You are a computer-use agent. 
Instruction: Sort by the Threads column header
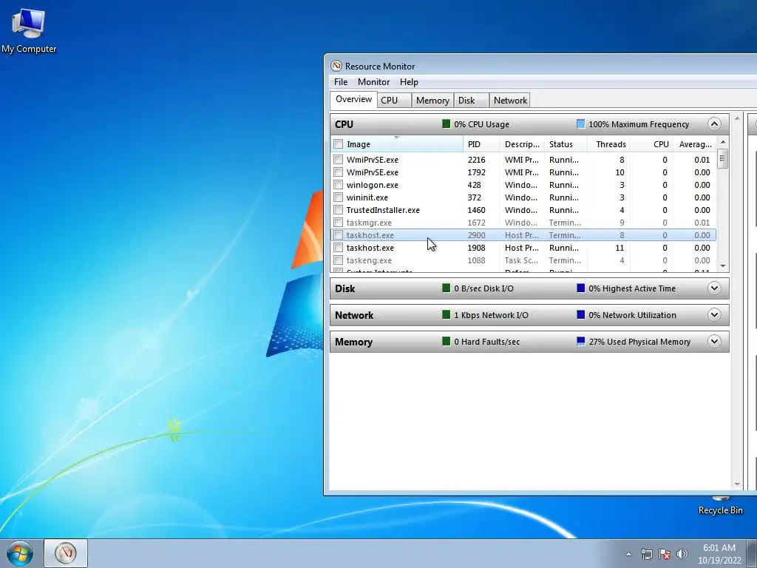609,144
